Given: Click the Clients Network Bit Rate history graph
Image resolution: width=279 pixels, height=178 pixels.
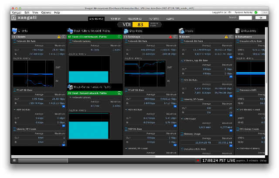Looking at the screenshot, I should click(34, 73).
